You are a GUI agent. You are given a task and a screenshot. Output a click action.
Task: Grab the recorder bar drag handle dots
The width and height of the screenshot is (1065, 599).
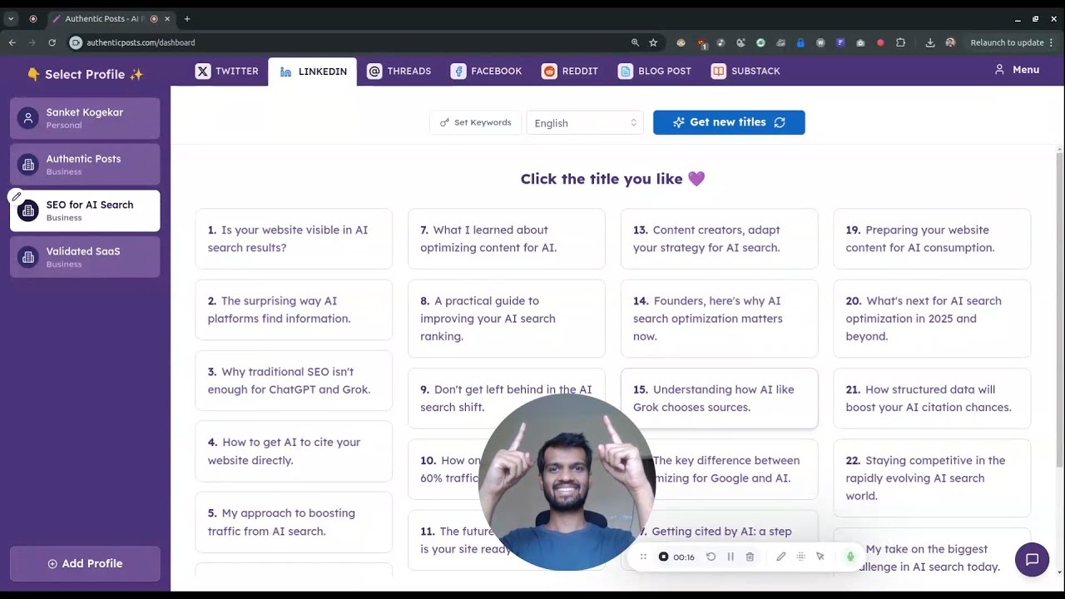[x=643, y=557]
